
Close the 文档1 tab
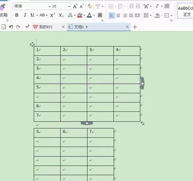[x=127, y=27]
